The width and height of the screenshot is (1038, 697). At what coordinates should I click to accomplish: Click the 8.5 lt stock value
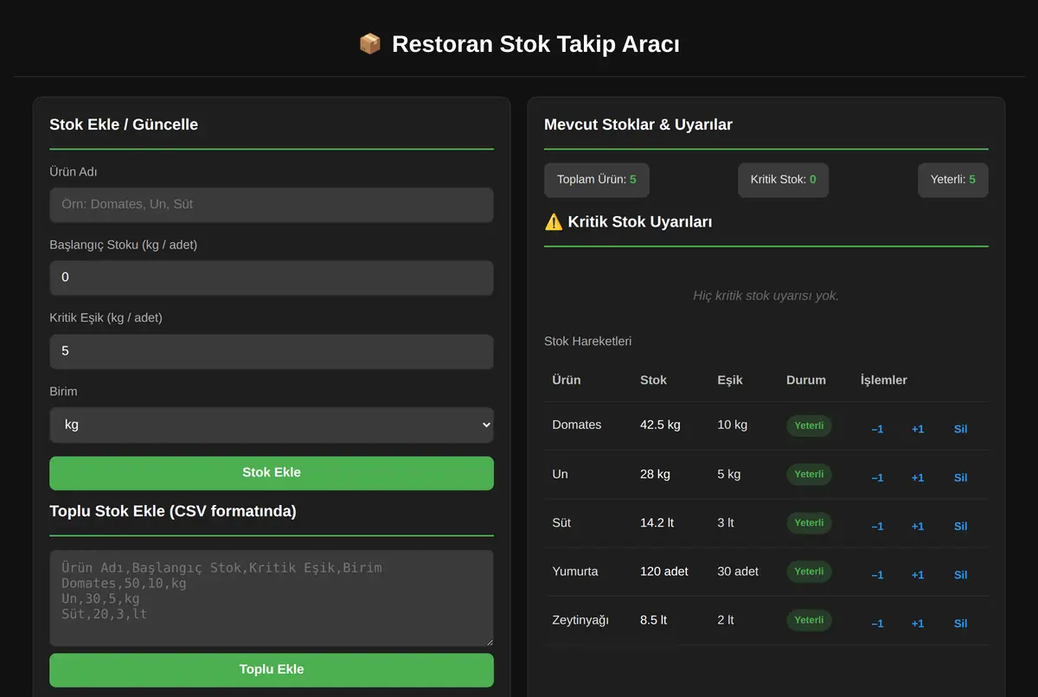[x=653, y=620]
